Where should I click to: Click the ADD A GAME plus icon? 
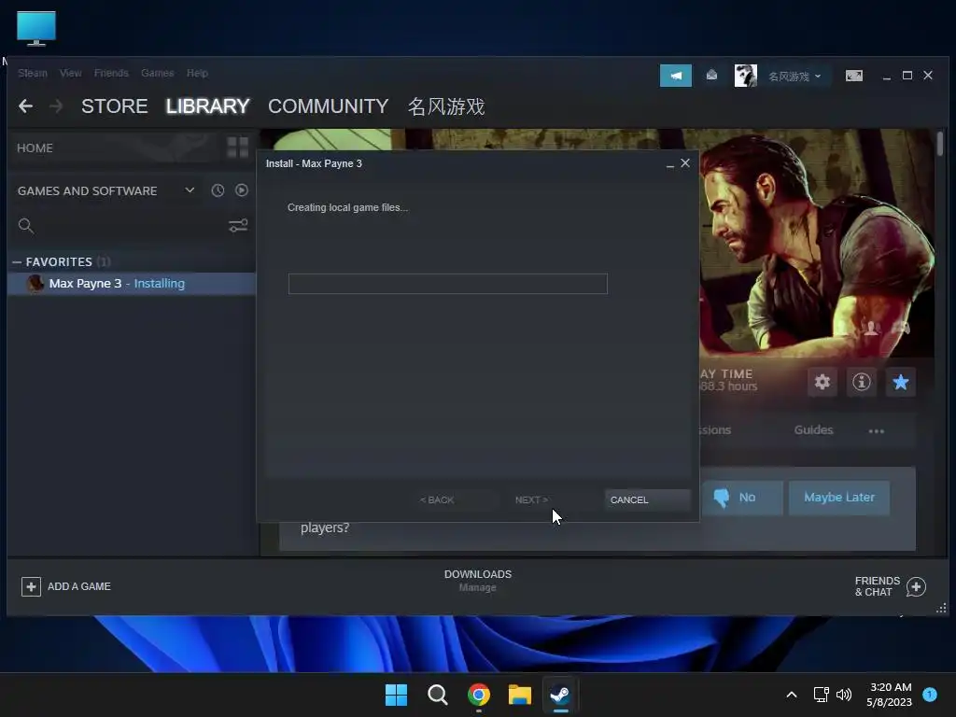31,586
